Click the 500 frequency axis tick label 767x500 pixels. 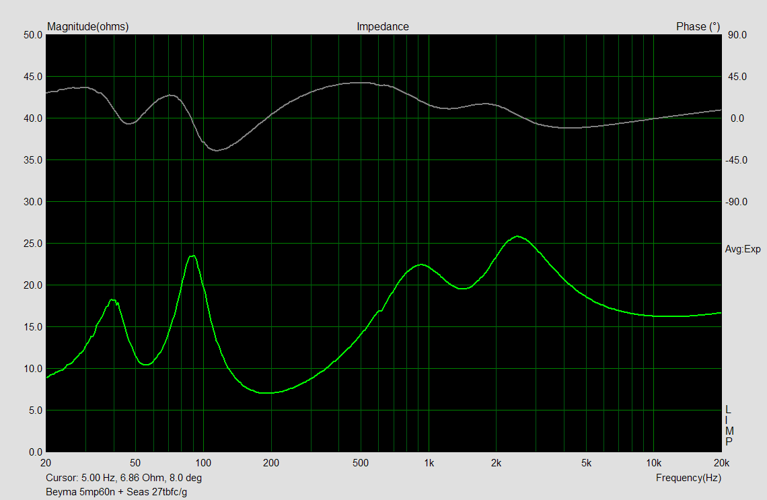tap(361, 463)
